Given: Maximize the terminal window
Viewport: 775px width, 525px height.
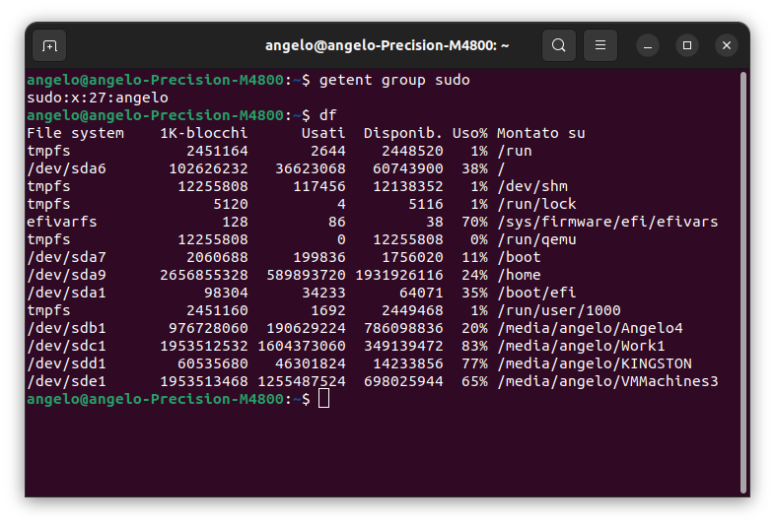Looking at the screenshot, I should [687, 46].
